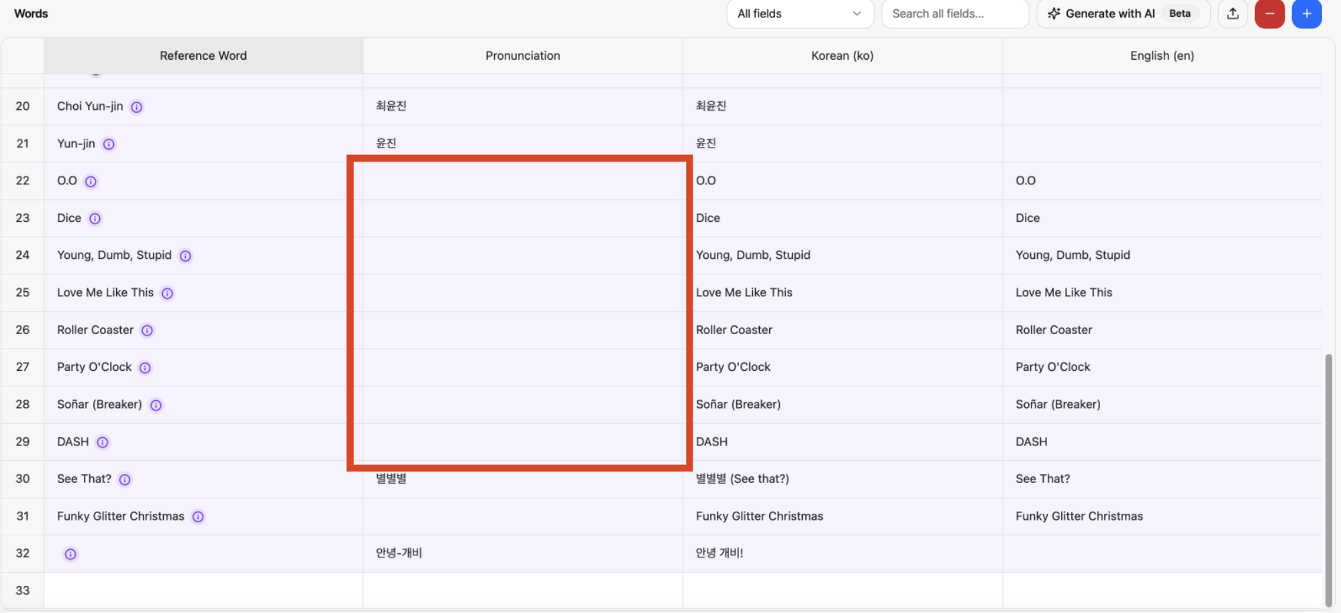Screen dimensions: 1341x613
Task: Click the info icon beside Dice
Action: coord(95,219)
